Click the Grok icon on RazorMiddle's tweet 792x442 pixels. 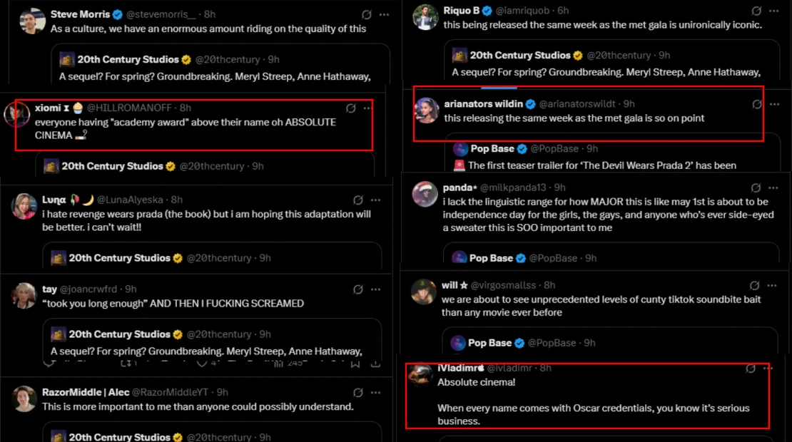359,392
